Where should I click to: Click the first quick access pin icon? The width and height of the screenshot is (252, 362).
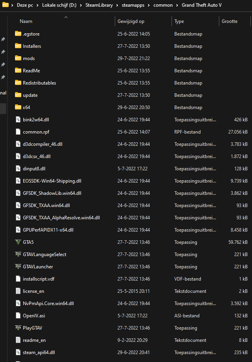click(x=3, y=39)
